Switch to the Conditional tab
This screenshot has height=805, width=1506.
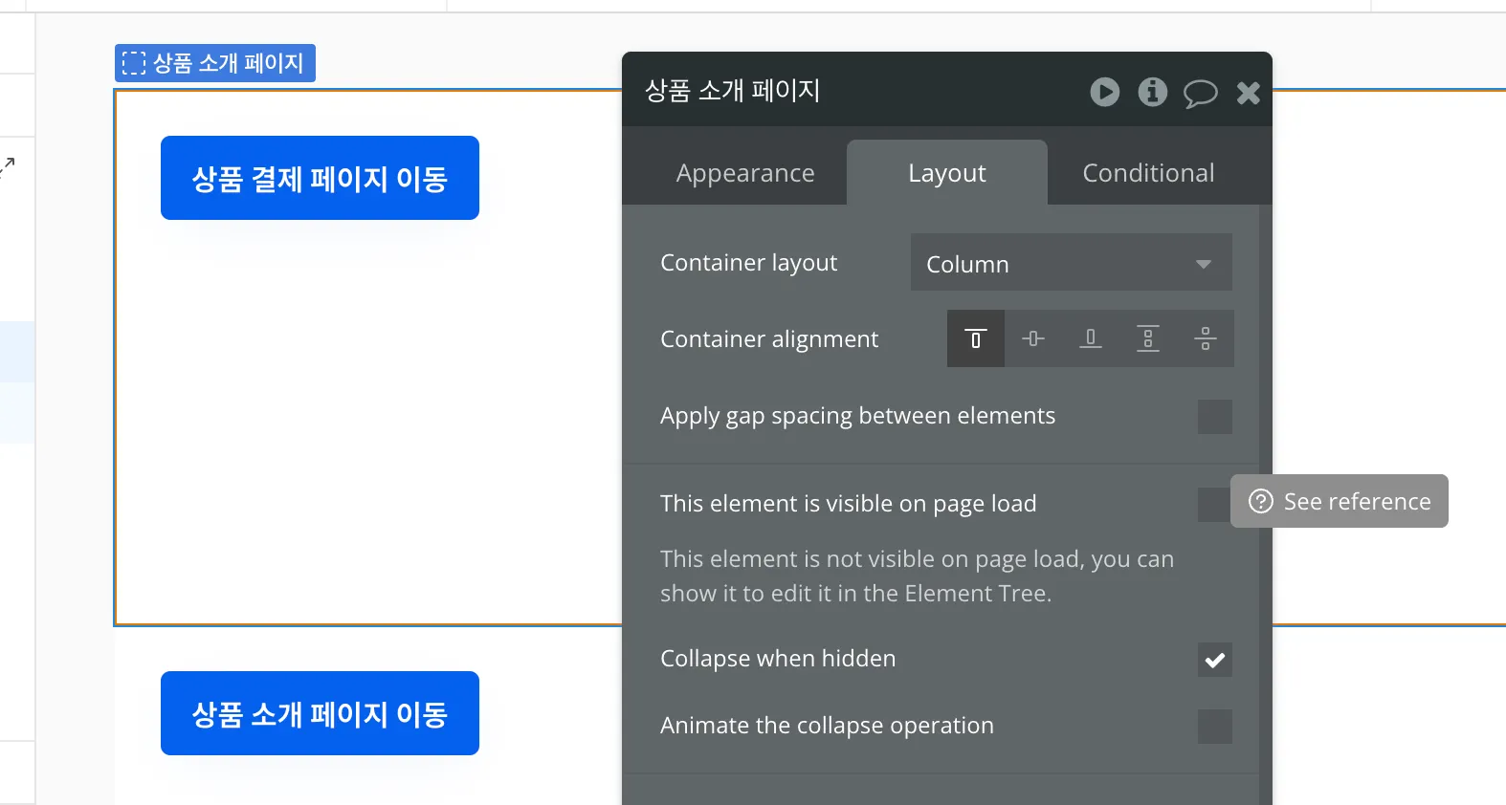pos(1148,173)
